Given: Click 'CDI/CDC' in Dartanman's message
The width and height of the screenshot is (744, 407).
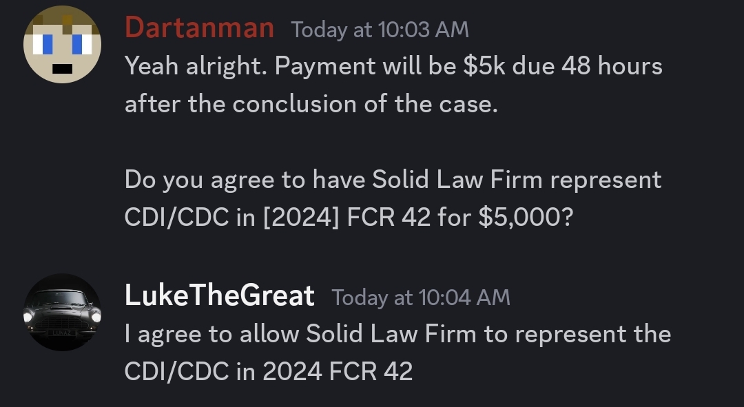Looking at the screenshot, I should point(176,218).
